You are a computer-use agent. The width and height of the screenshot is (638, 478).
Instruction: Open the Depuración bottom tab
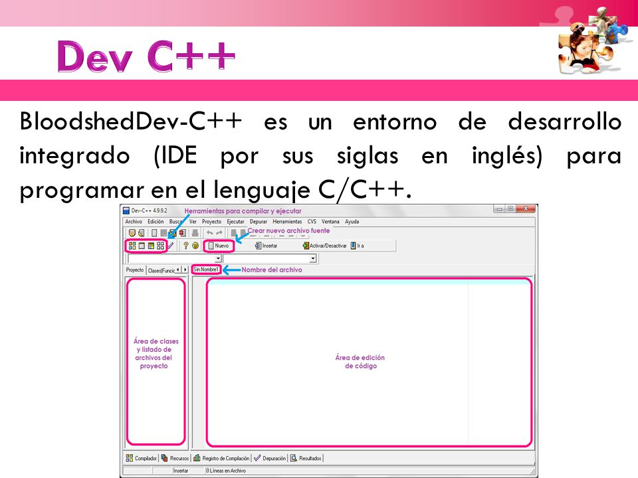click(270, 458)
